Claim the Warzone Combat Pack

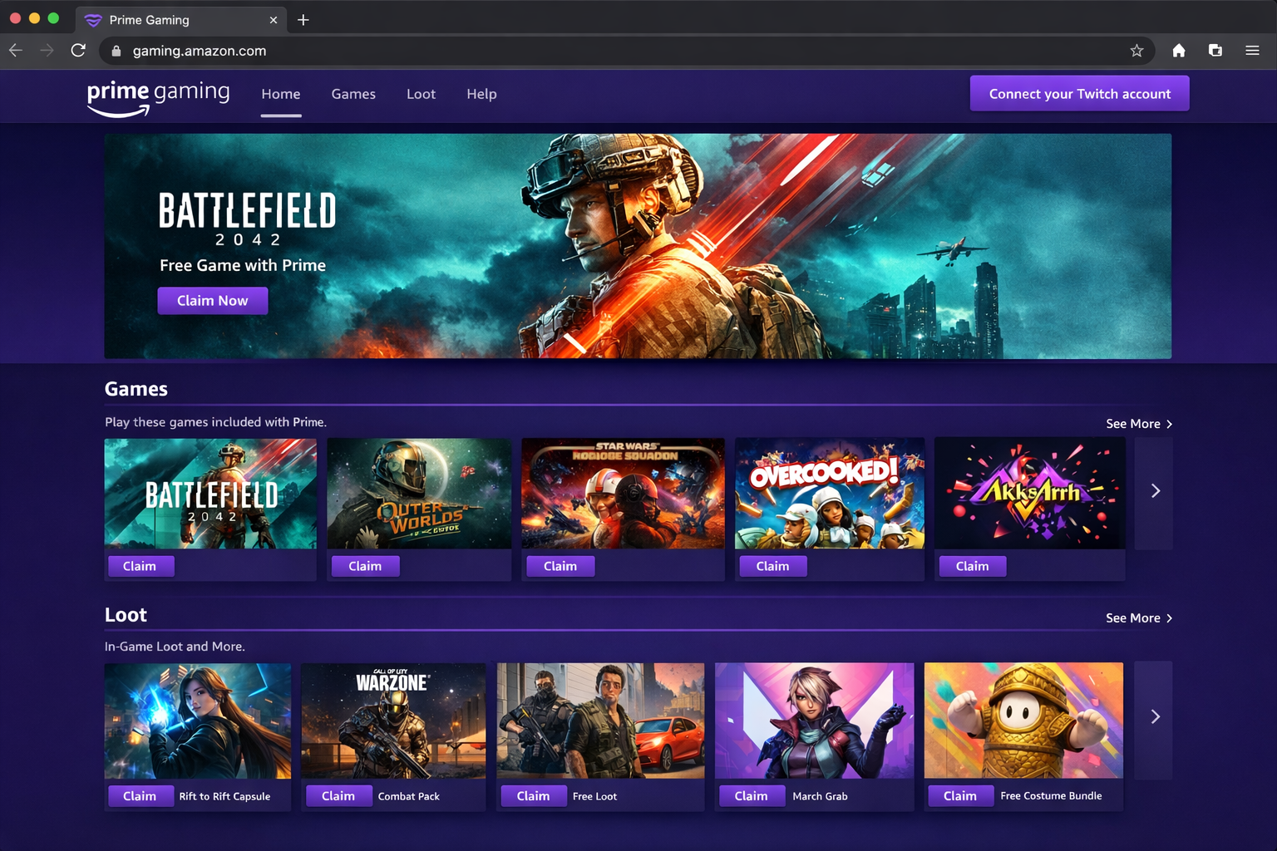click(x=339, y=795)
